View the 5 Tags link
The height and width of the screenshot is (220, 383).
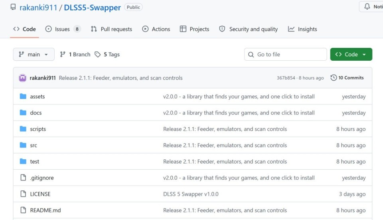[x=107, y=54]
